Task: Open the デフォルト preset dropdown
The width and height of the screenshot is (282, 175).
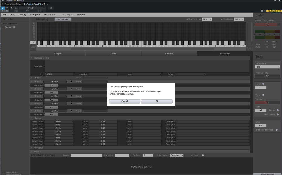Action: (x=32, y=8)
